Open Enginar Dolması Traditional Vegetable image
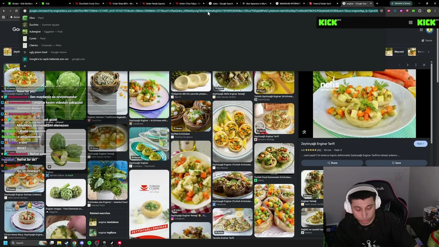This screenshot has height=247, width=439. (107, 93)
